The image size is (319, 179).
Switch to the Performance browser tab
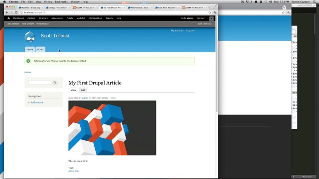pyautogui.click(x=140, y=7)
